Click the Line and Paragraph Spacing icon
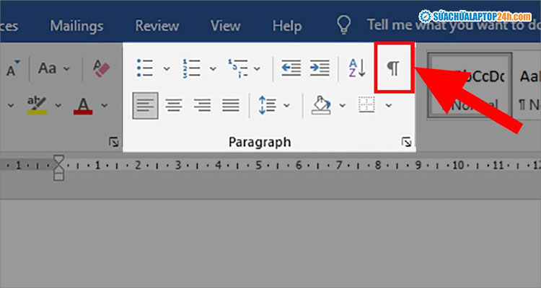Screen dimensions: 541x288 pos(267,106)
